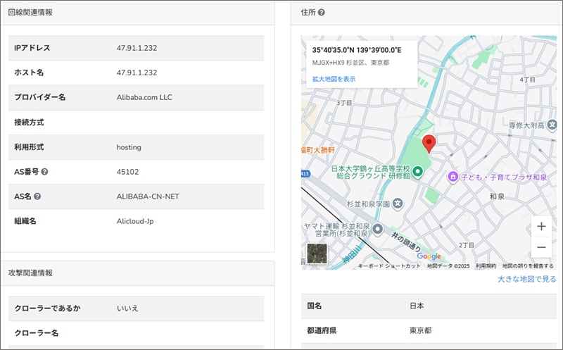The image size is (563, 350).
Task: Click map coordinates 35°40'35.0"N 139°39'00.0"E
Action: 357,50
